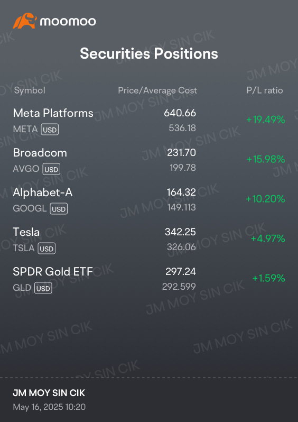Open the Meta Platforms position row

point(149,120)
